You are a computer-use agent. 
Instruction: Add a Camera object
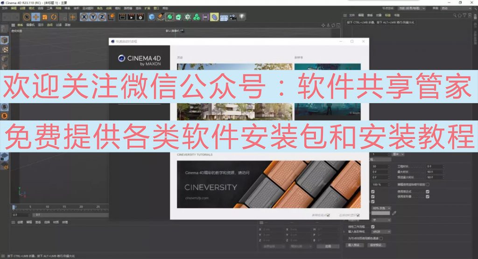233,17
